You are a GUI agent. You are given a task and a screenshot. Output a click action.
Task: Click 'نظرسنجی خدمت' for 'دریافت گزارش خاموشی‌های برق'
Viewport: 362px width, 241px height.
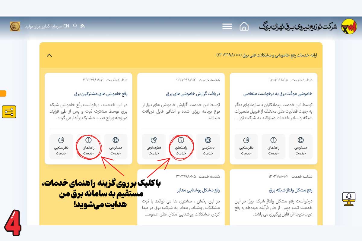click(x=154, y=146)
